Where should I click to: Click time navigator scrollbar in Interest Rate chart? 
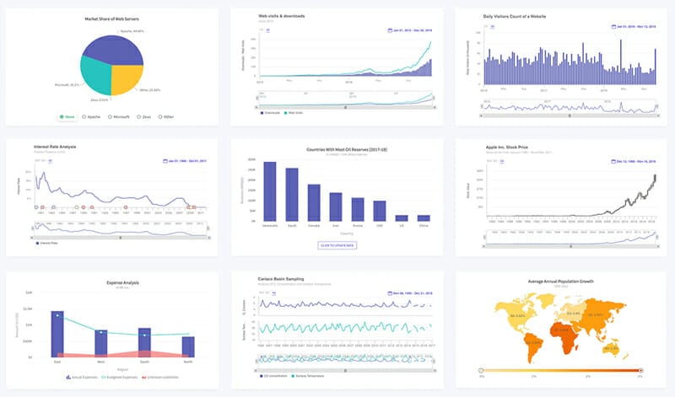[121, 238]
